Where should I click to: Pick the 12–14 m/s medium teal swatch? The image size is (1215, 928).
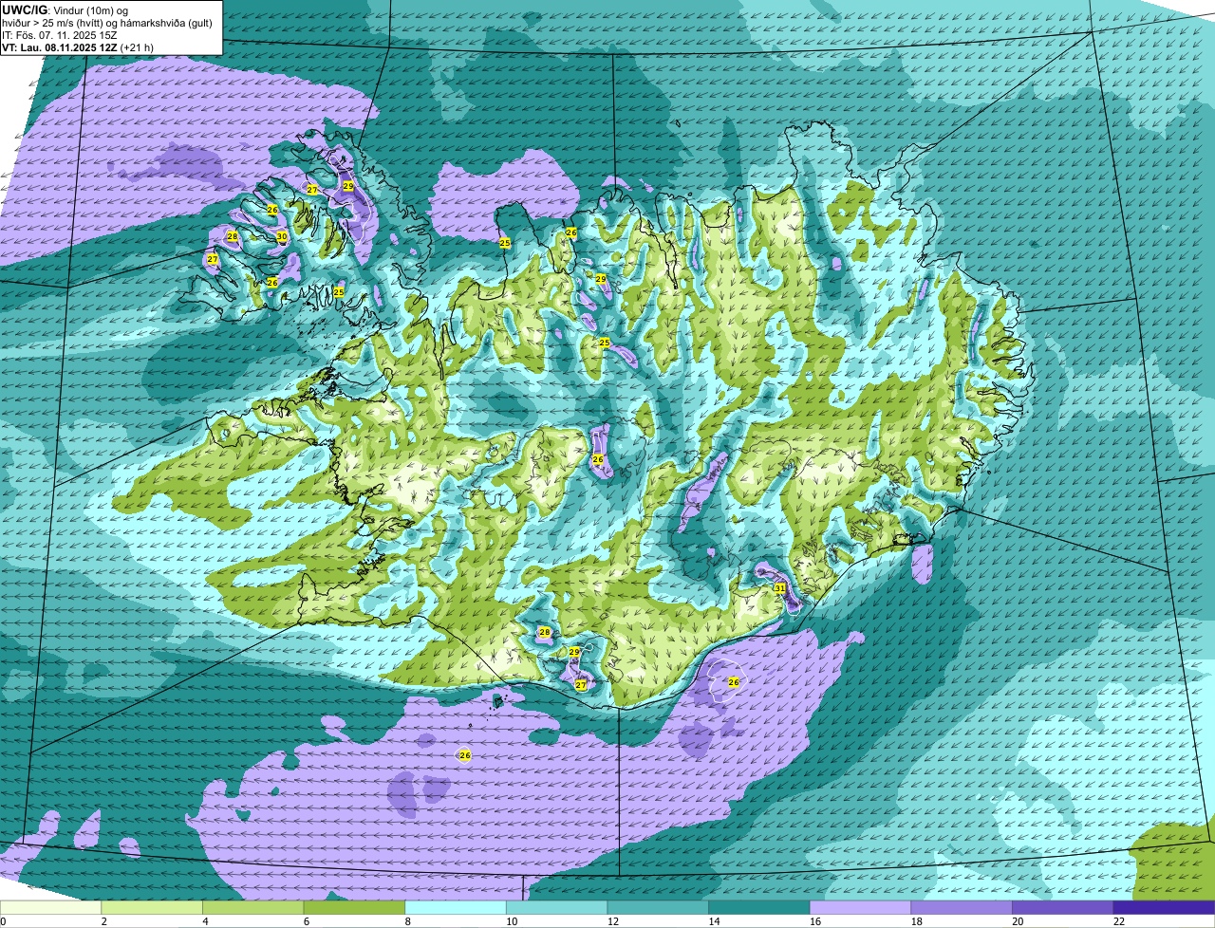658,907
